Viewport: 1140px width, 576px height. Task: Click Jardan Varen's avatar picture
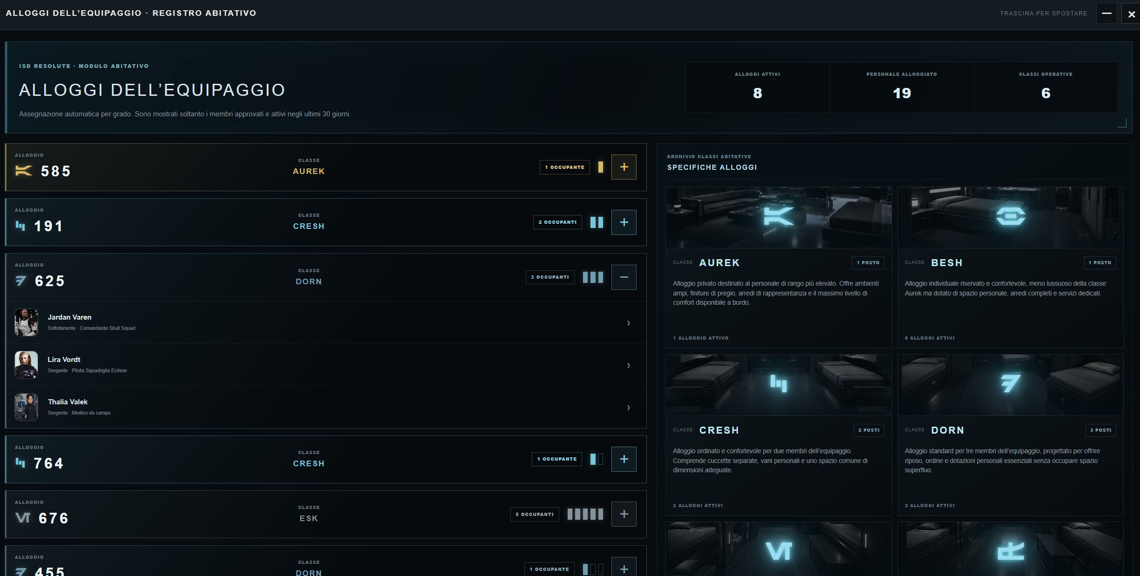coord(26,322)
